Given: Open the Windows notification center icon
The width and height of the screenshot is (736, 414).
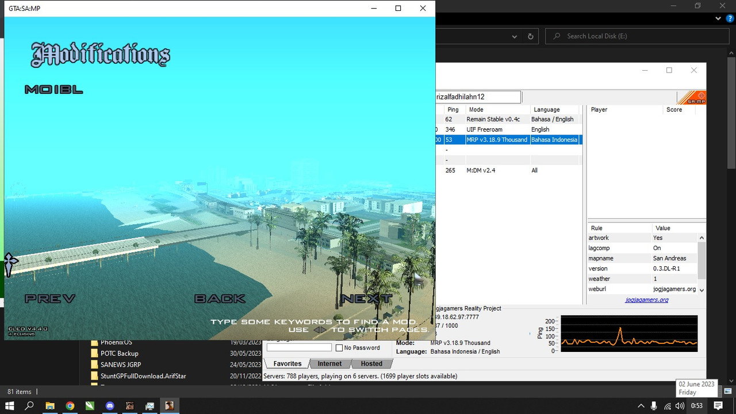Looking at the screenshot, I should 718,405.
